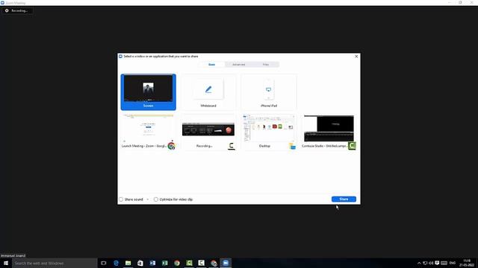Focus the Search the web and Windows box
The height and width of the screenshot is (268, 478).
pyautogui.click(x=55, y=263)
